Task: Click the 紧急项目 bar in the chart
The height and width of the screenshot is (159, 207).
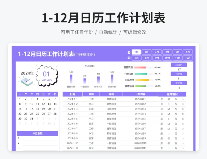Action: coord(112,79)
